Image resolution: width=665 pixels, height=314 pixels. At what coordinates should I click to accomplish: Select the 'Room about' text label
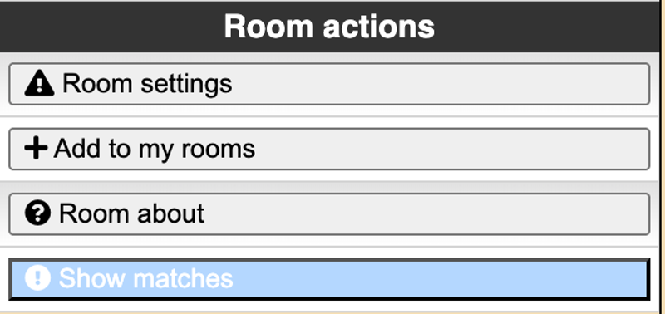point(131,213)
